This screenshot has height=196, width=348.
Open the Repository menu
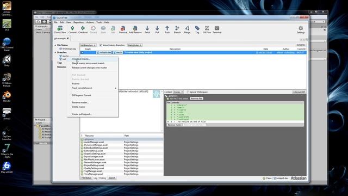pyautogui.click(x=78, y=22)
